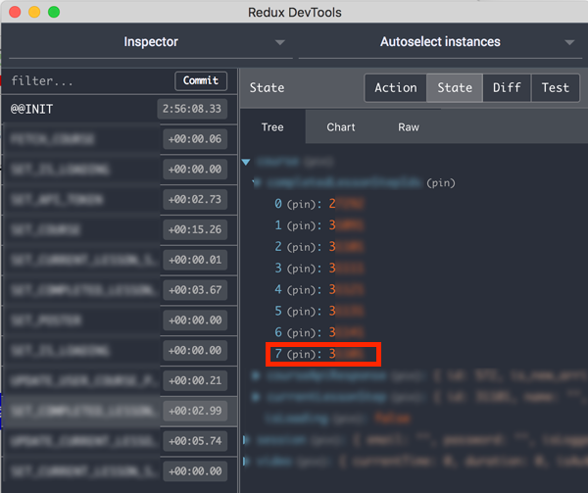Pin array item 5 in tree
Screen dimensions: 588x493
point(301,311)
